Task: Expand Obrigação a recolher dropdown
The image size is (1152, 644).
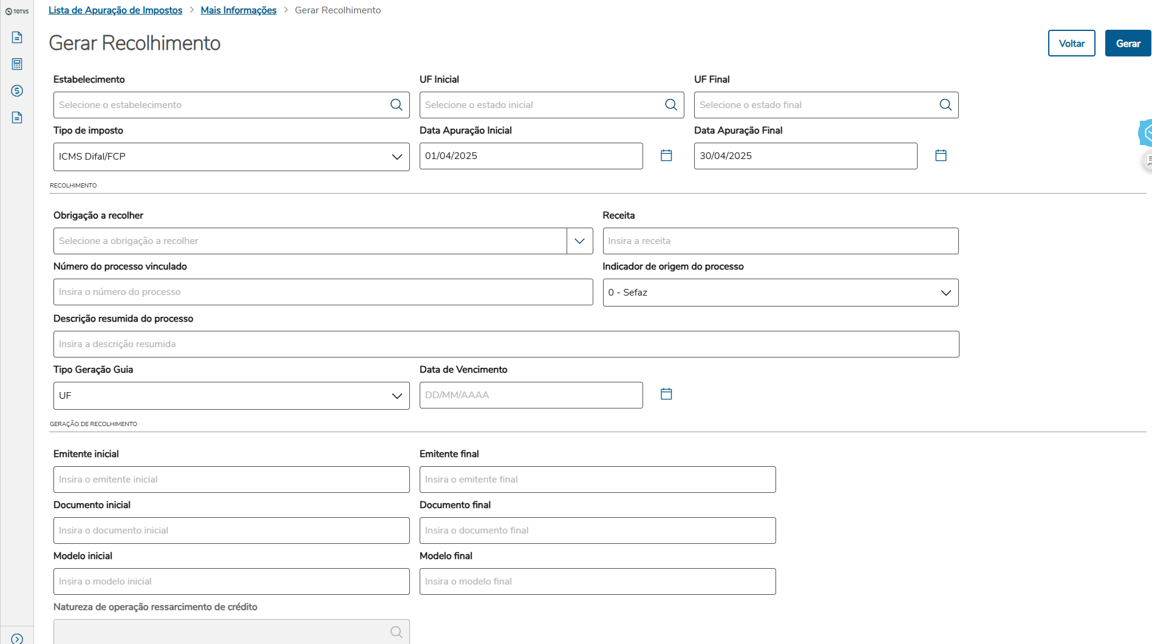Action: [579, 241]
